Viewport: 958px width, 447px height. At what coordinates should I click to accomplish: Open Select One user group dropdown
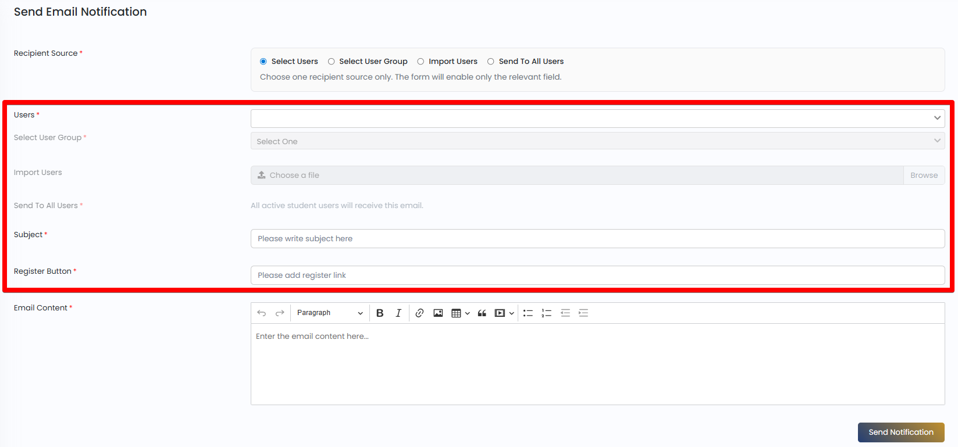tap(597, 141)
